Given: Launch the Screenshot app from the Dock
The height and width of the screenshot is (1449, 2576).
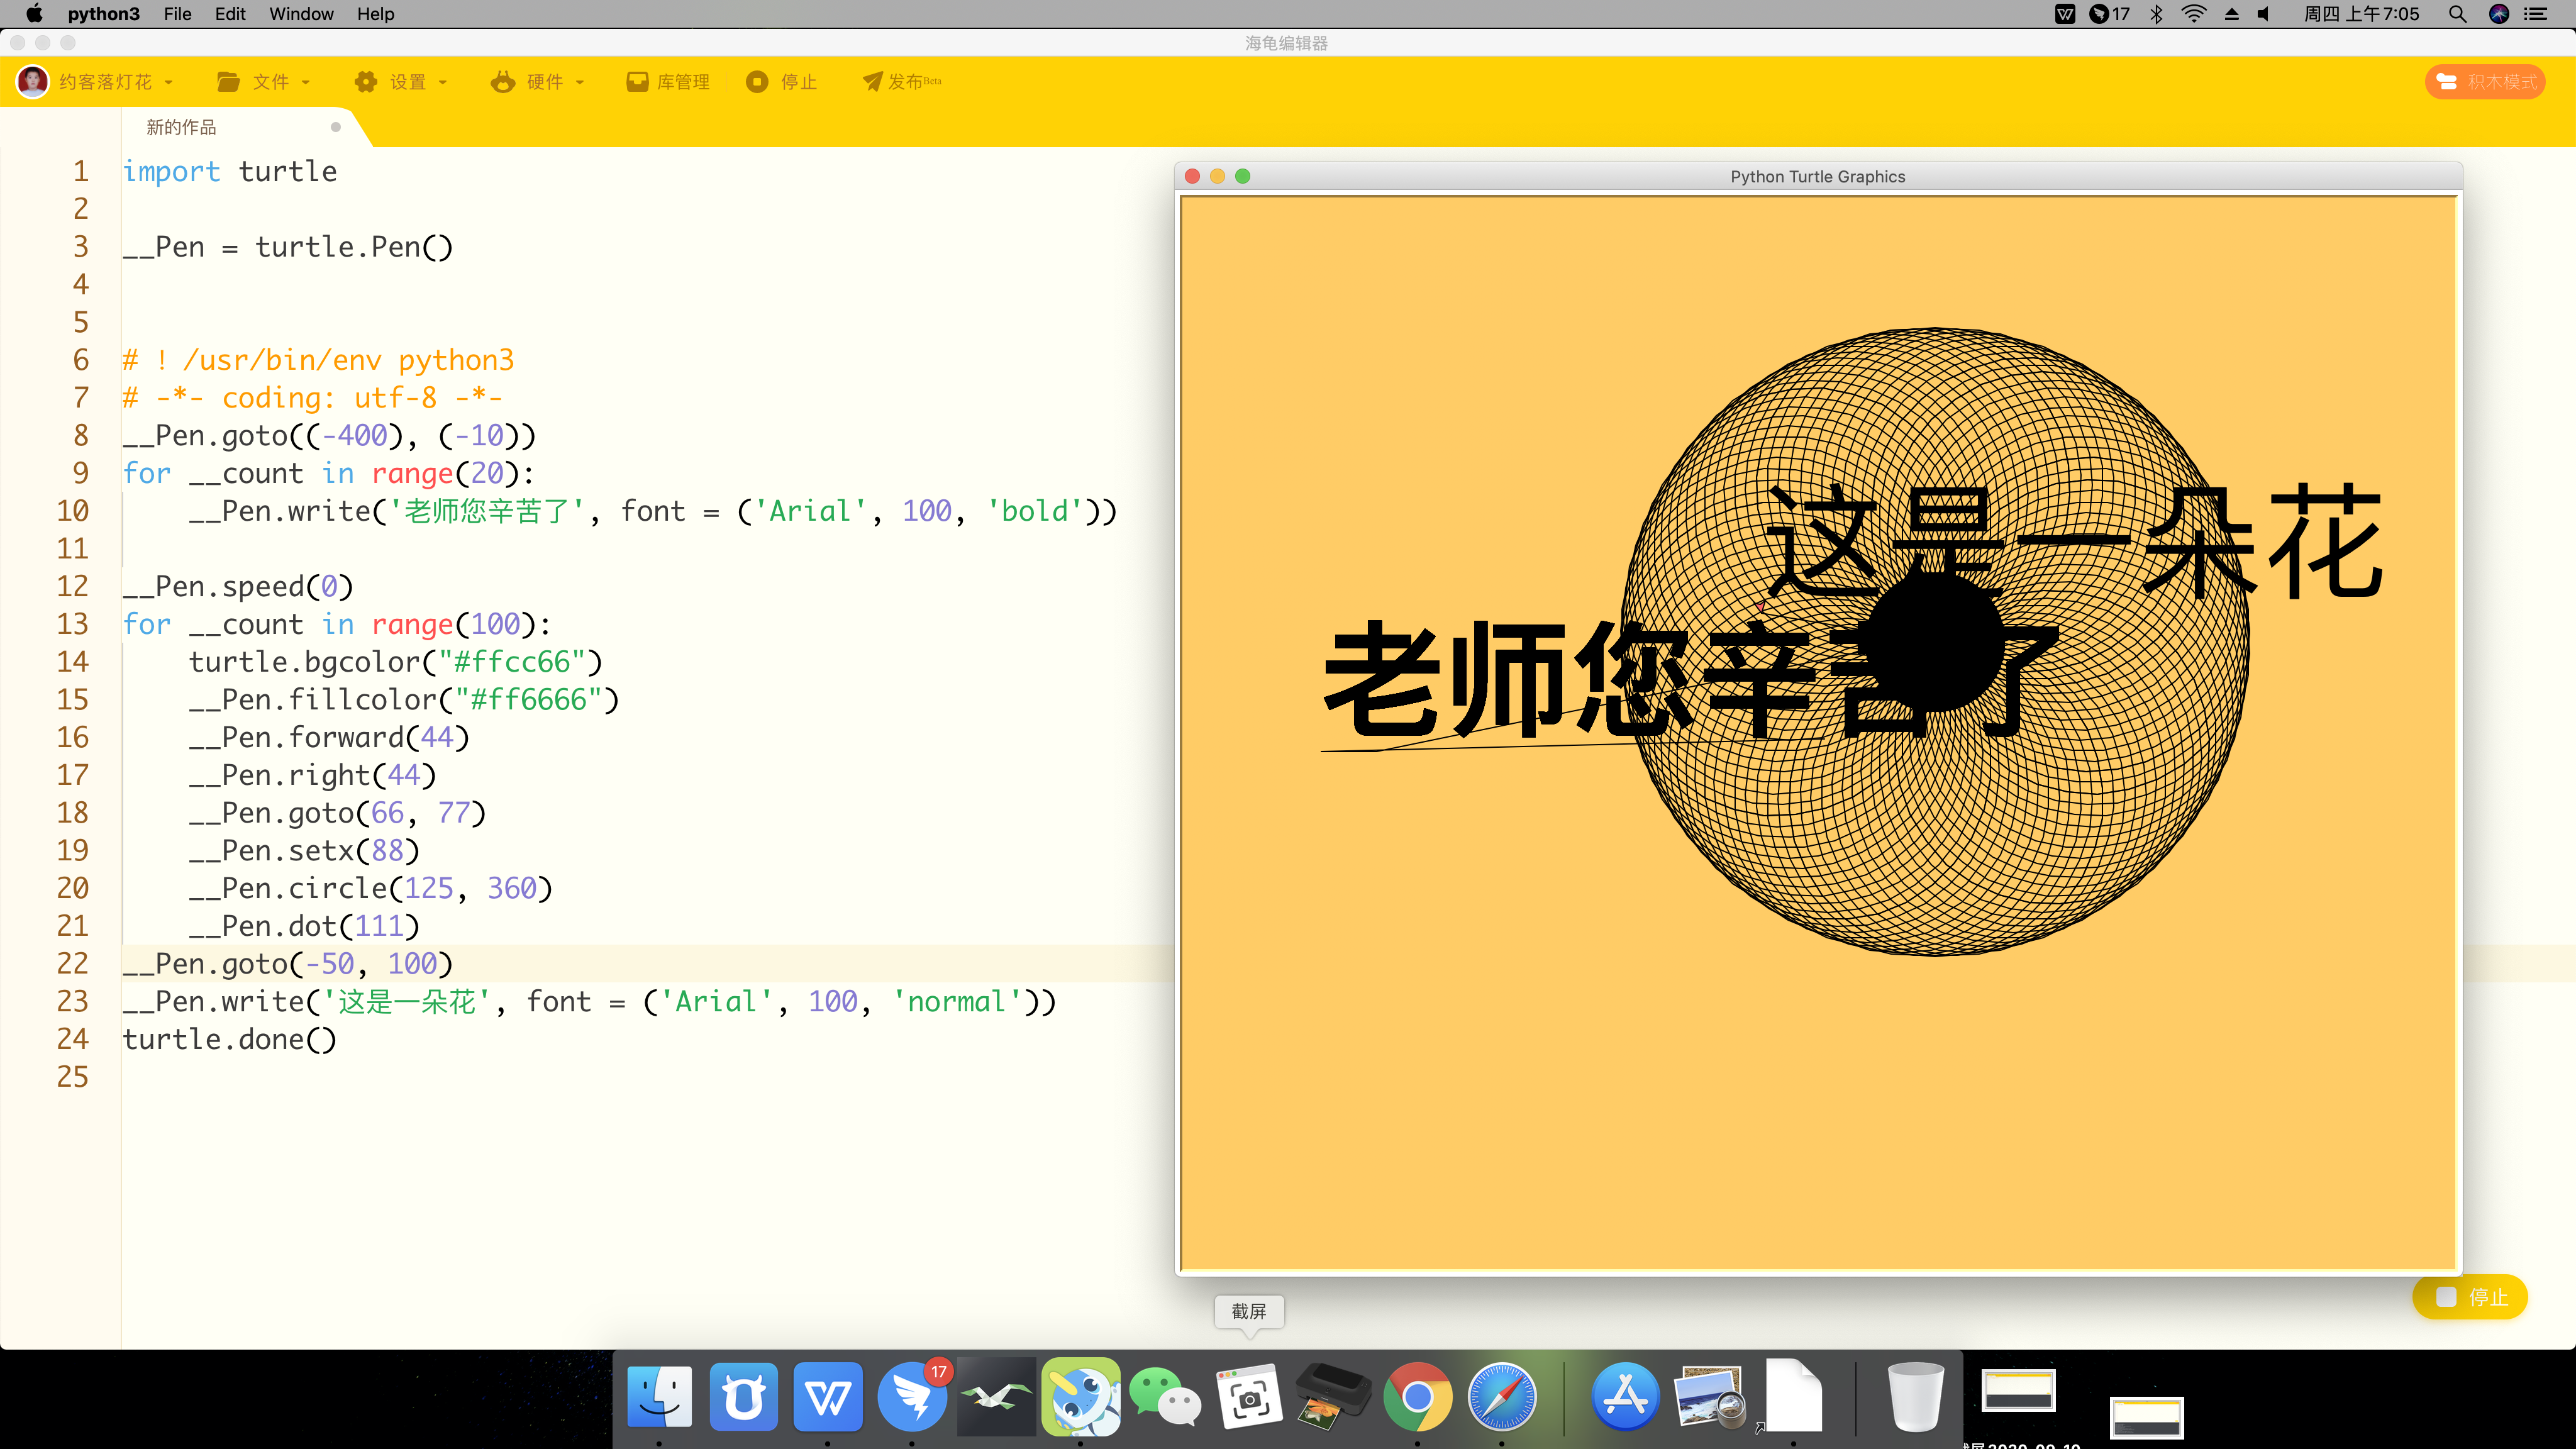Looking at the screenshot, I should 1248,1396.
